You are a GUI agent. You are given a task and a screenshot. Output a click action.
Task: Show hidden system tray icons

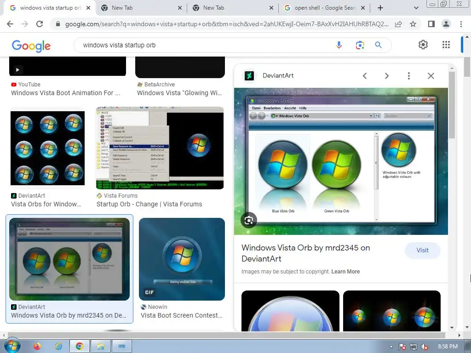pos(391,347)
